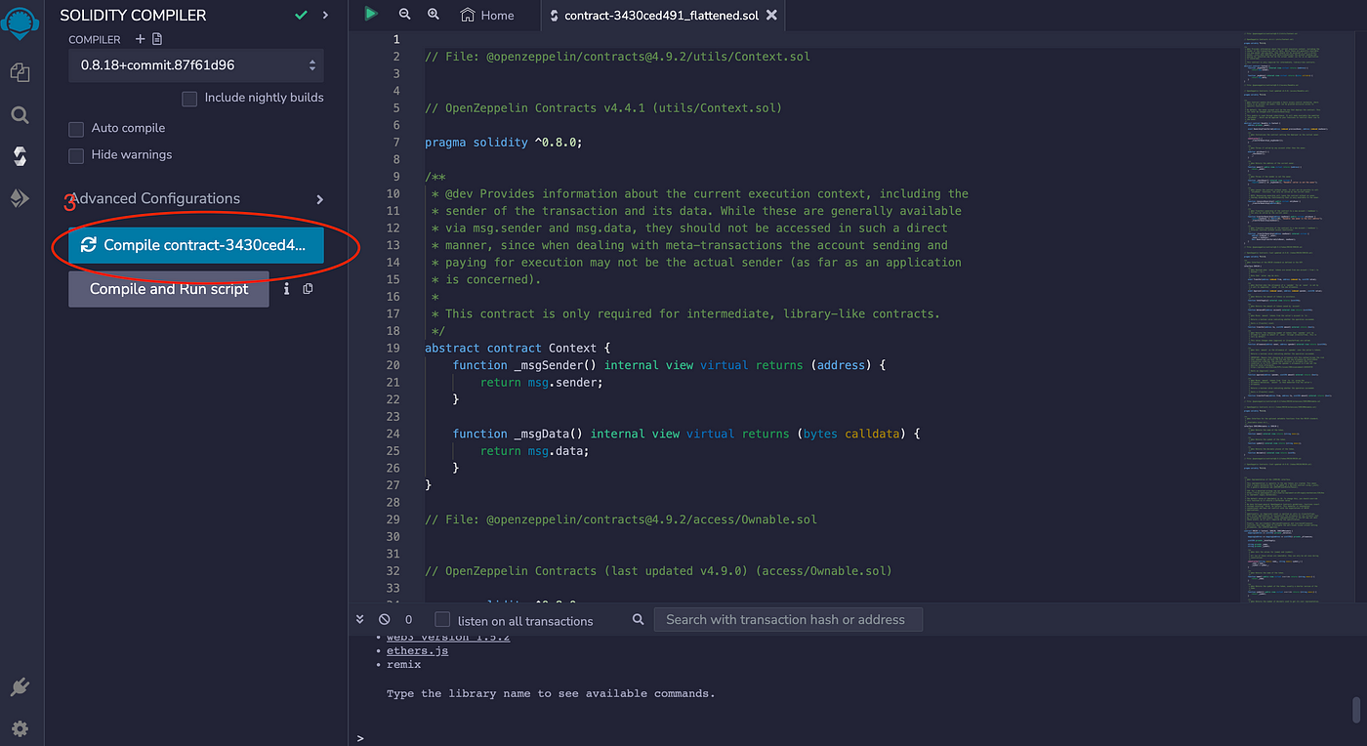Open Deploy & run transactions panel
This screenshot has width=1367, height=746.
click(20, 198)
